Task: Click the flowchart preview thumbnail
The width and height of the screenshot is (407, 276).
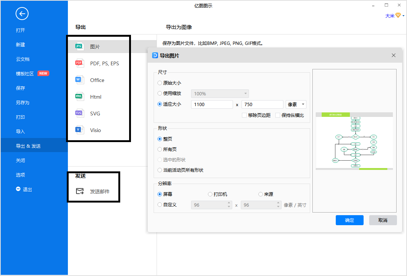Action: [354, 141]
